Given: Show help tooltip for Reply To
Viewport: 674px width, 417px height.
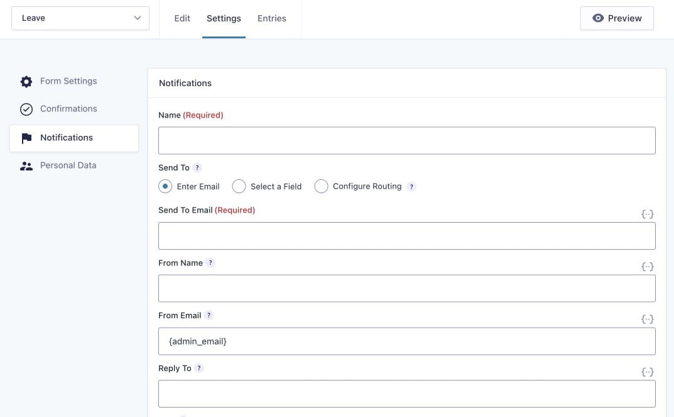Looking at the screenshot, I should [x=198, y=369].
